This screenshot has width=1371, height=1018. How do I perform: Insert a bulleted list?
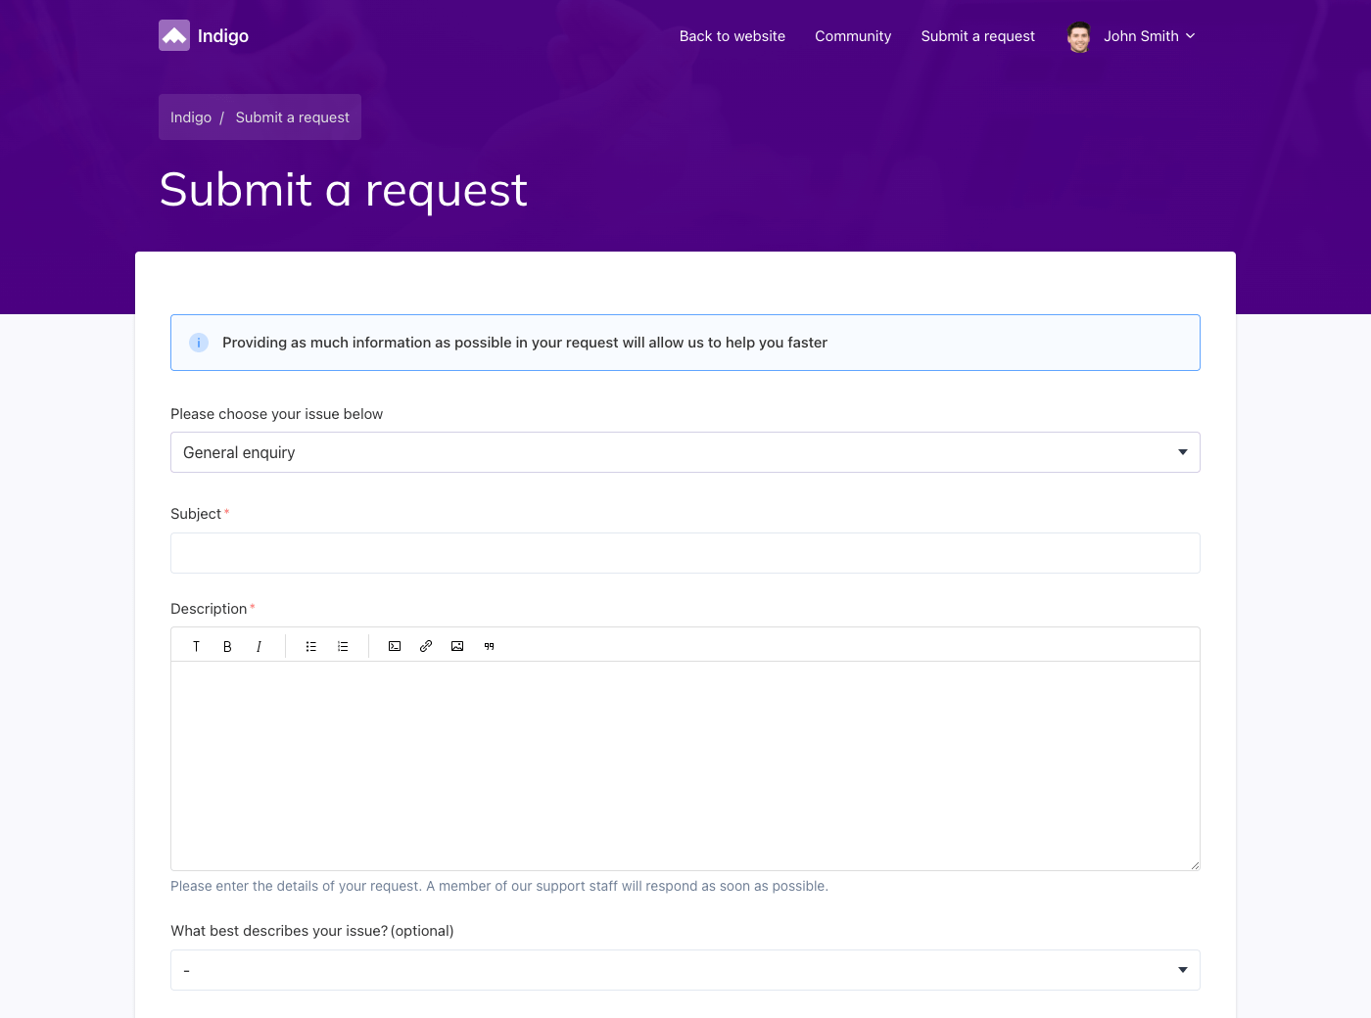(x=311, y=646)
